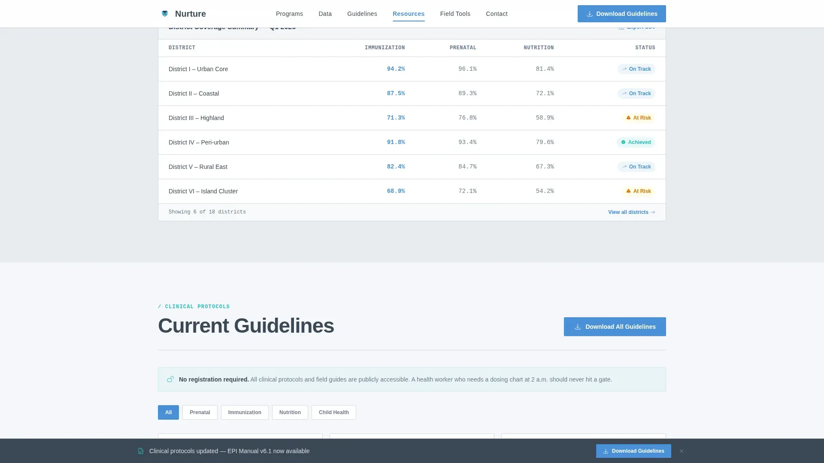Click Achieved check icon for District IV

click(624, 142)
